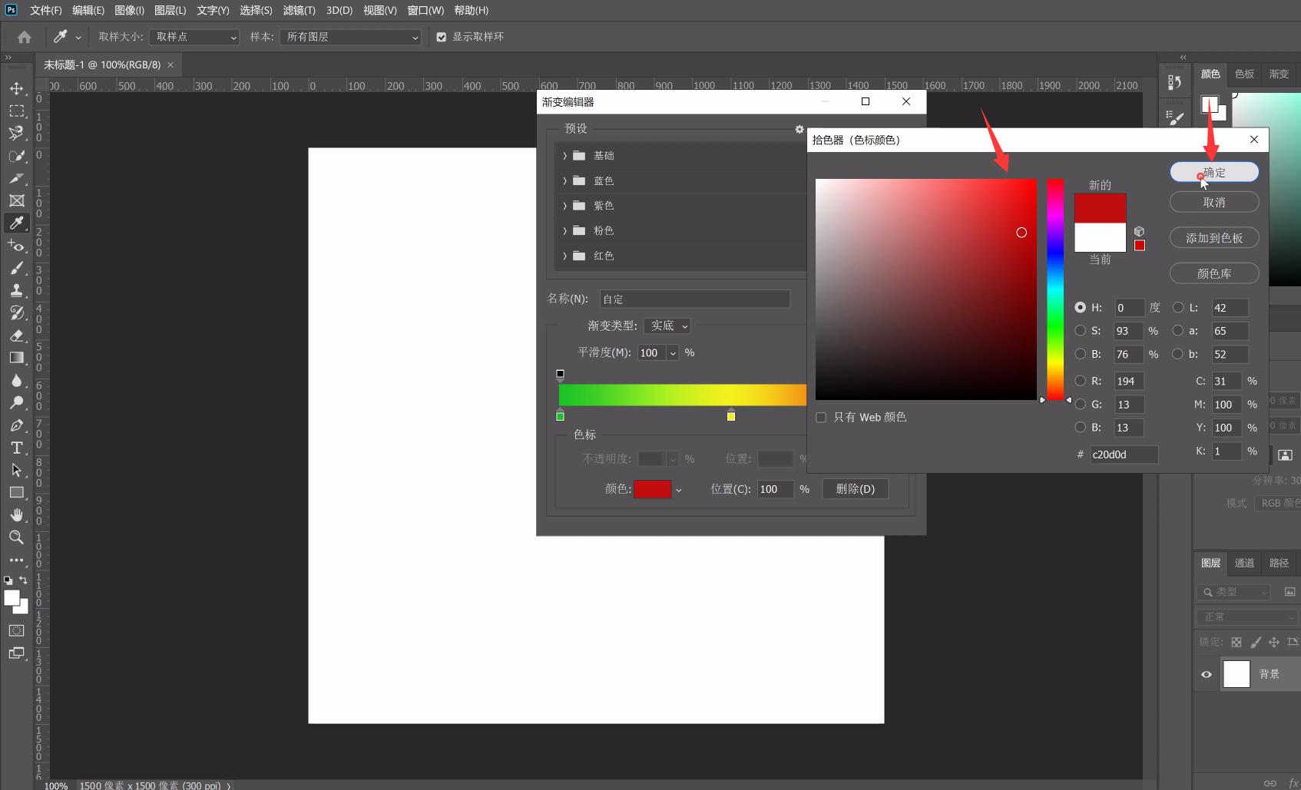Open the 滤镜(T) menu
The width and height of the screenshot is (1301, 790).
(300, 10)
